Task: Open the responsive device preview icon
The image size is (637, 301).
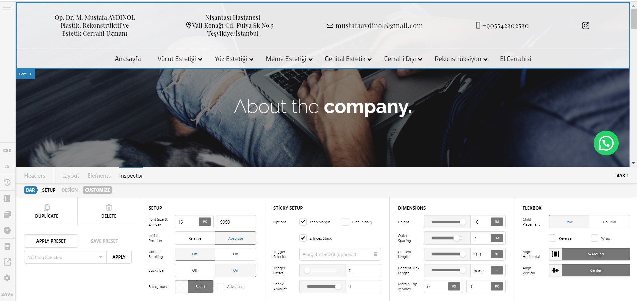Action: [7, 247]
